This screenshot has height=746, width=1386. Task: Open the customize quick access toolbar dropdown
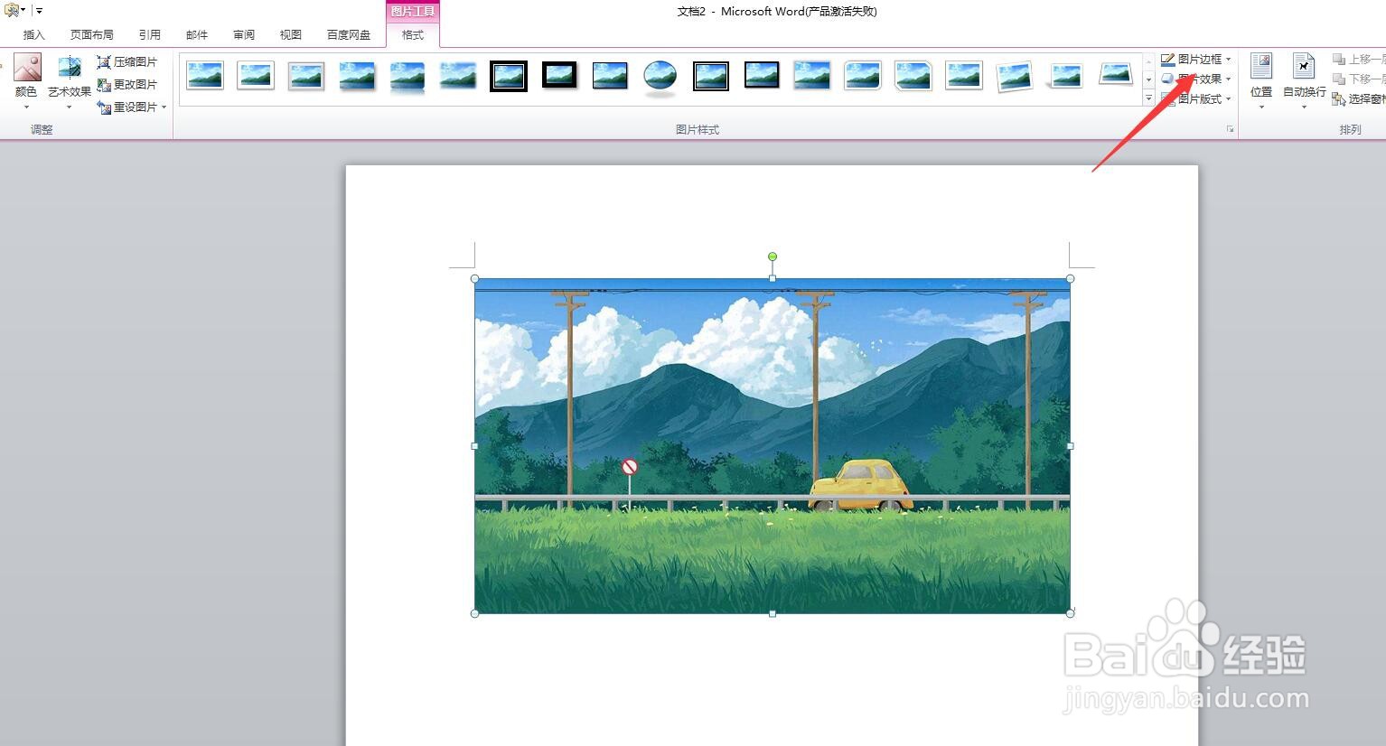tap(39, 11)
